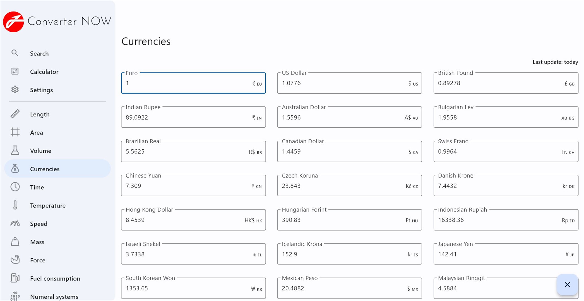This screenshot has width=584, height=301.
Task: Select the Fuel consumption pump icon
Action: [x=15, y=278]
